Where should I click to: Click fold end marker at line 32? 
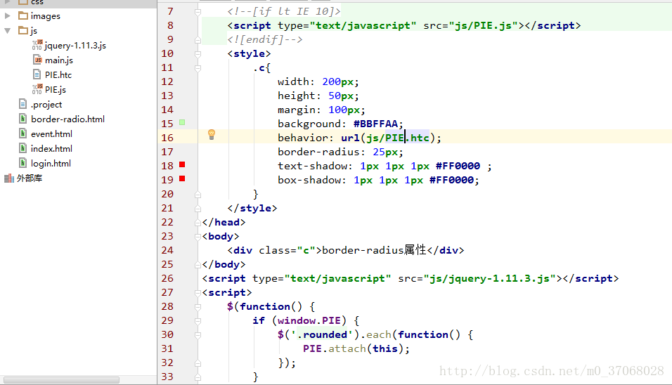pyautogui.click(x=198, y=363)
